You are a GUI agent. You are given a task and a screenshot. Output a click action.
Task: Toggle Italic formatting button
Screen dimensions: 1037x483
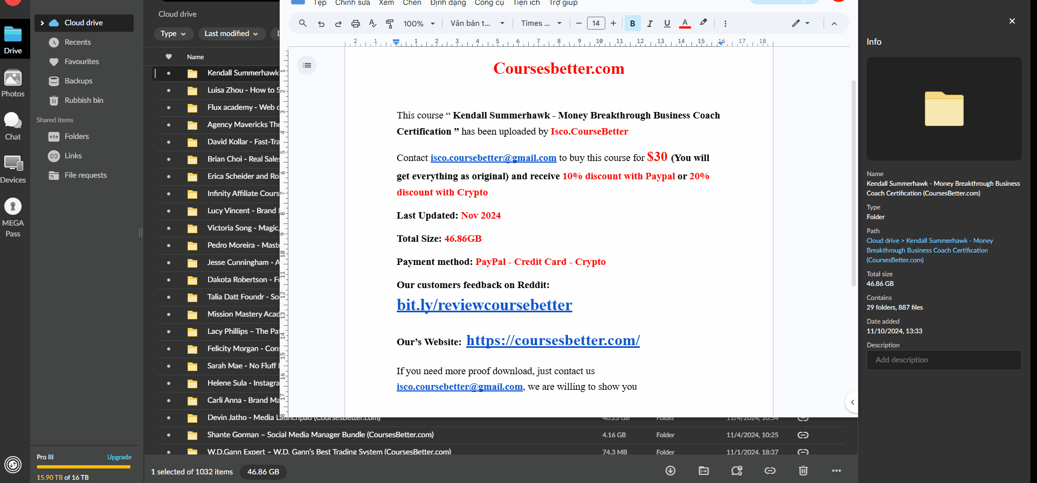click(x=649, y=24)
